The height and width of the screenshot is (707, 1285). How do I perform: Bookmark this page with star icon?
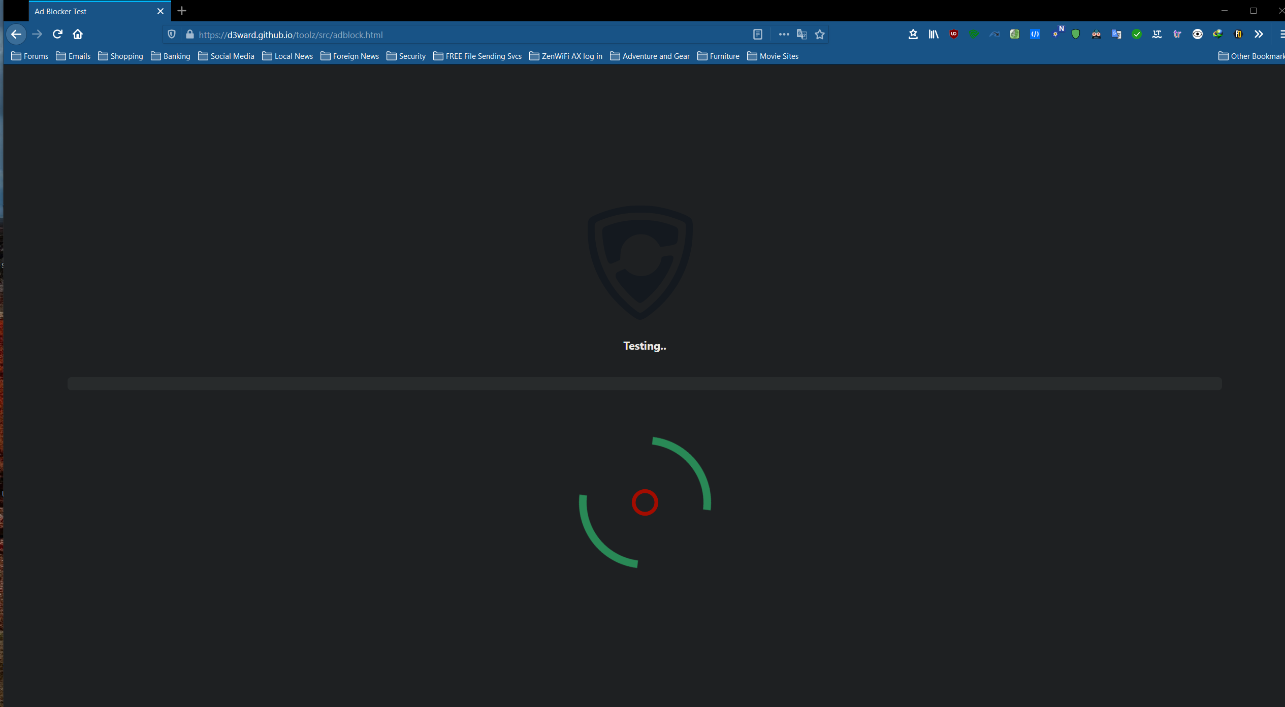click(x=819, y=35)
